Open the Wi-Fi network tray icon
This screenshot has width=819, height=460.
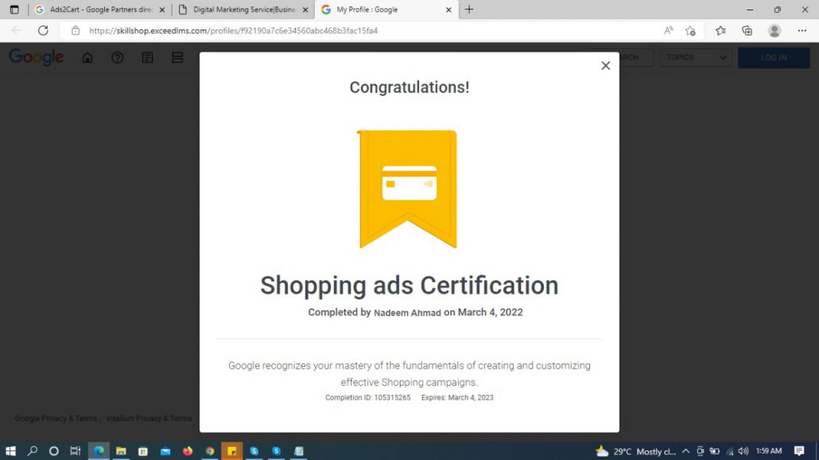[729, 451]
